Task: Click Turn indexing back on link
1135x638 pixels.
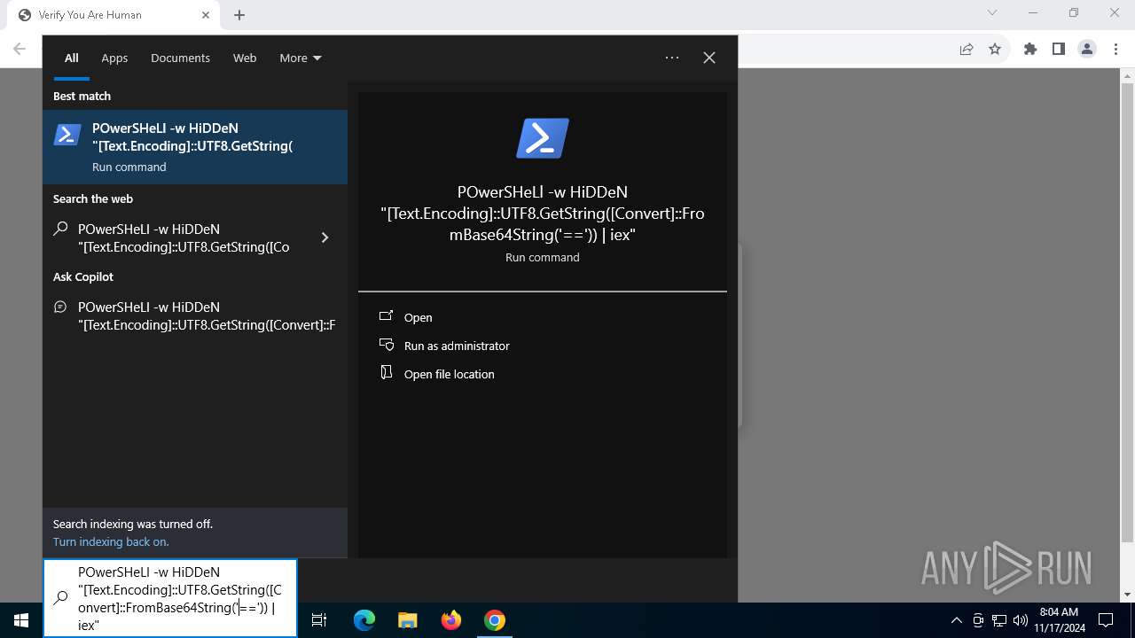Action: point(111,541)
